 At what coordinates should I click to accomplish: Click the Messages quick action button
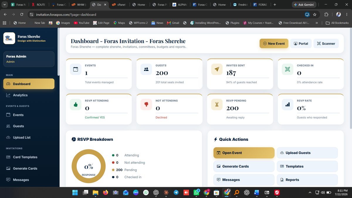pos(244,180)
